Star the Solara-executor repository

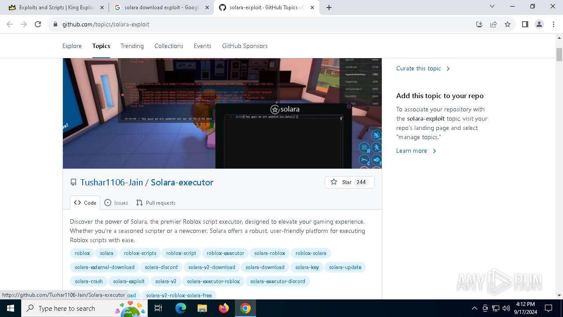[x=349, y=182]
